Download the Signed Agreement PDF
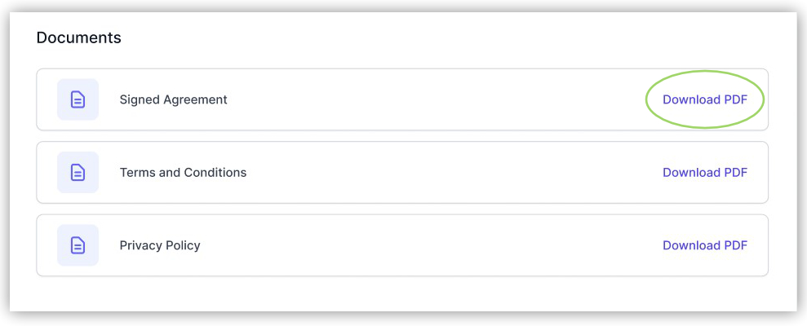This screenshot has width=807, height=326. 704,100
